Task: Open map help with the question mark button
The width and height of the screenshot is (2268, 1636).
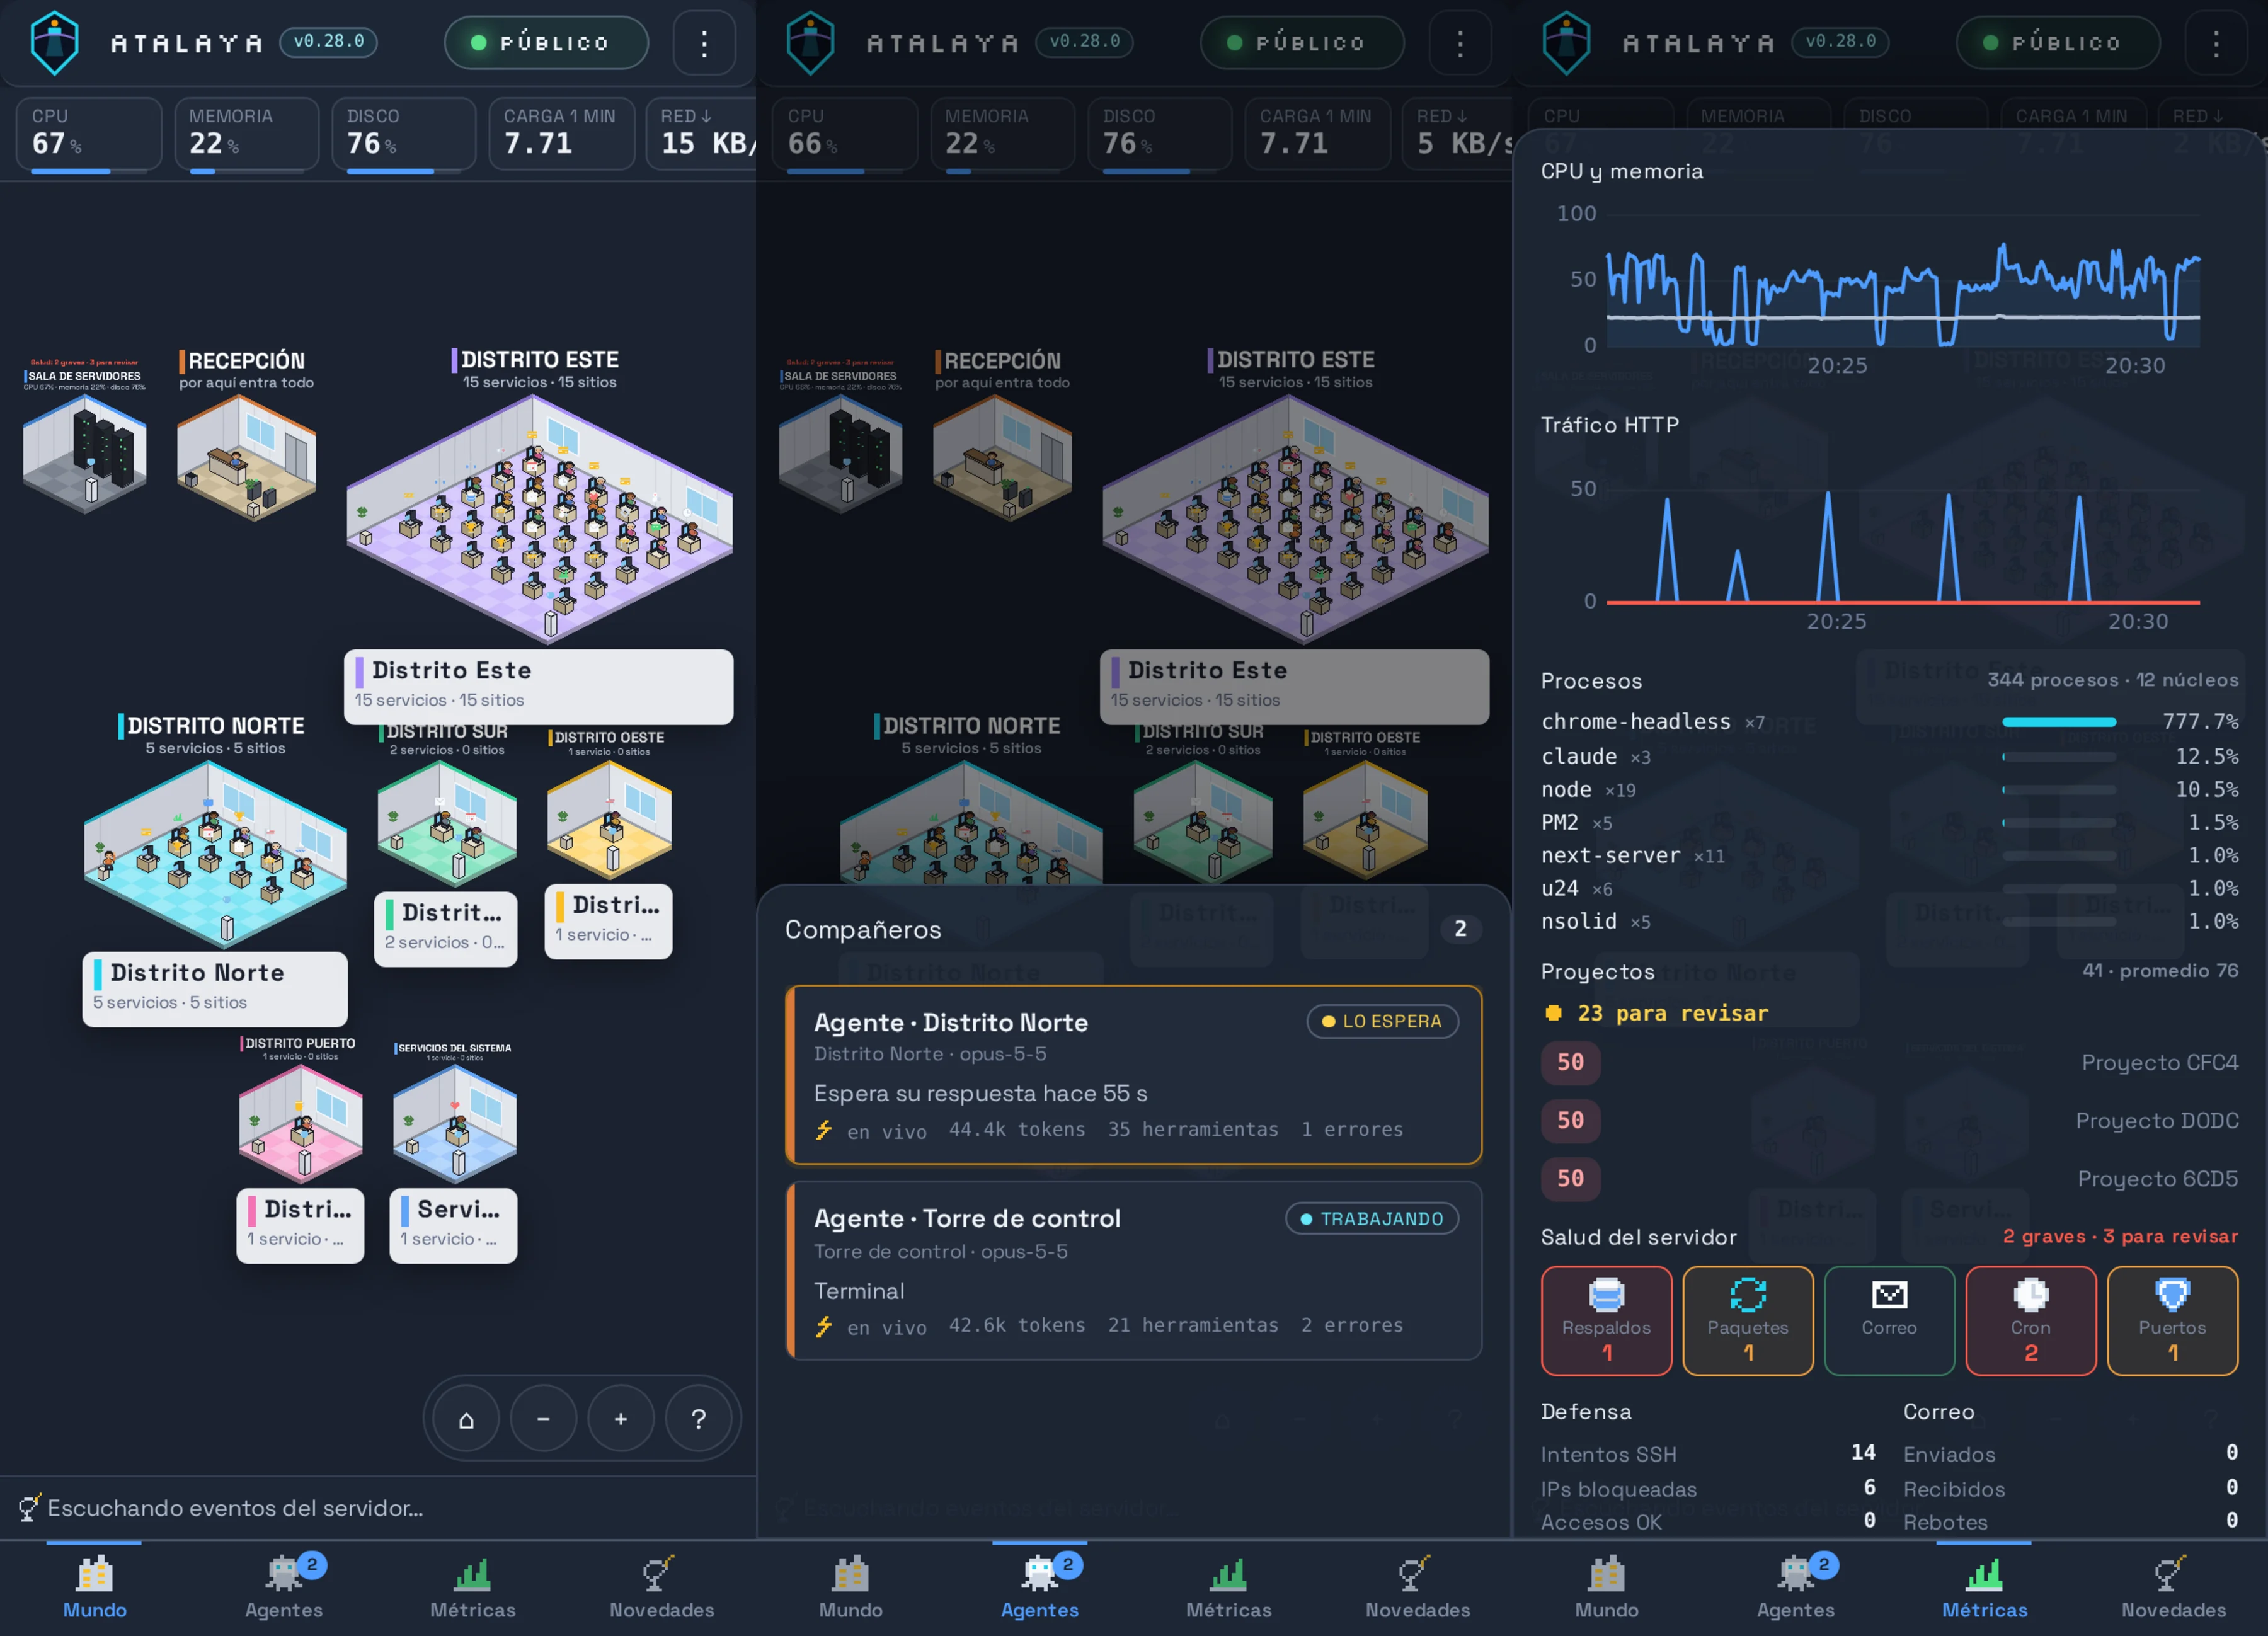Action: 699,1418
